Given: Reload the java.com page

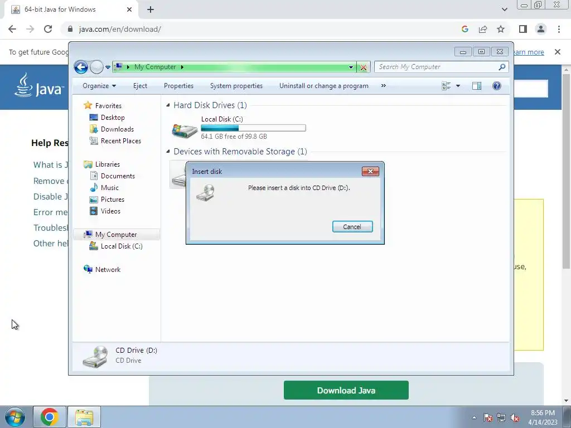Looking at the screenshot, I should (x=48, y=29).
